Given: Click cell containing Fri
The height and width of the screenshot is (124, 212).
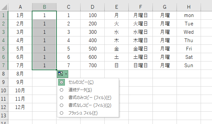Looking at the screenshot, I should (189, 49).
